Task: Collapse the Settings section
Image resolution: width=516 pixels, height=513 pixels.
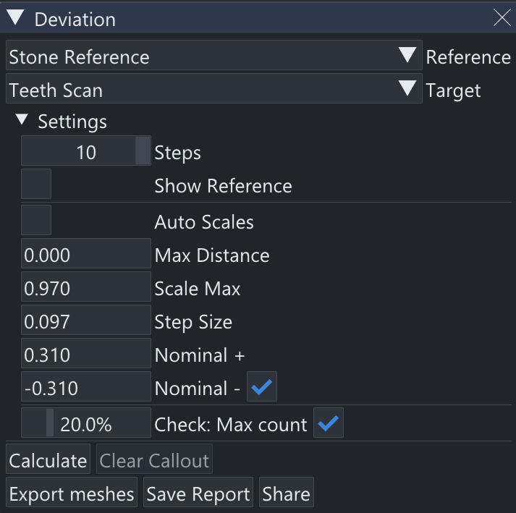Action: click(x=22, y=121)
